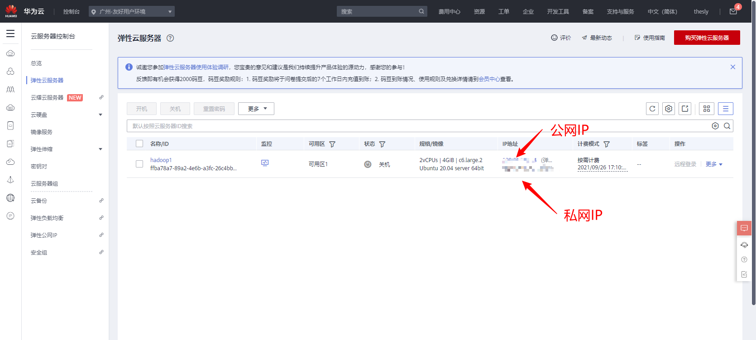The height and width of the screenshot is (340, 756).
Task: Open the mail notifications icon
Action: point(733,11)
